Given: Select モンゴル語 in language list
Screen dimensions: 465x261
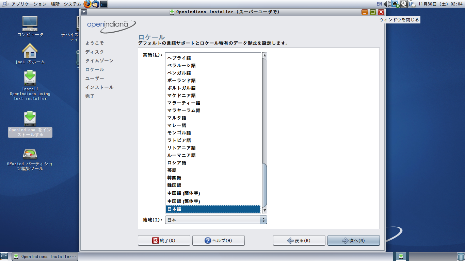Looking at the screenshot, I should 213,133.
